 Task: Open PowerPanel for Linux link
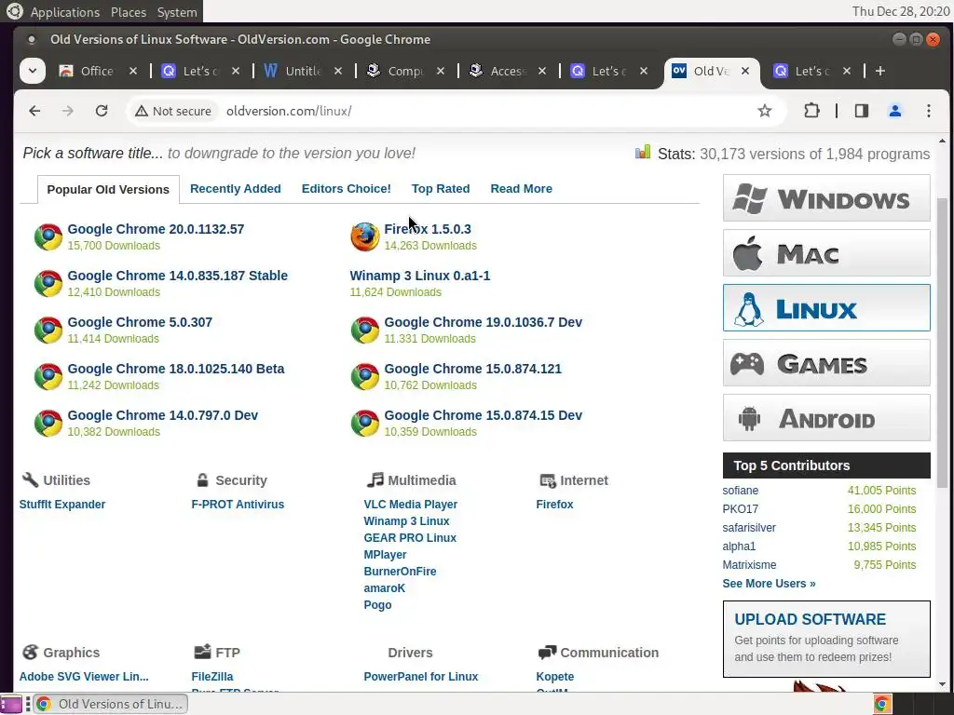point(421,677)
